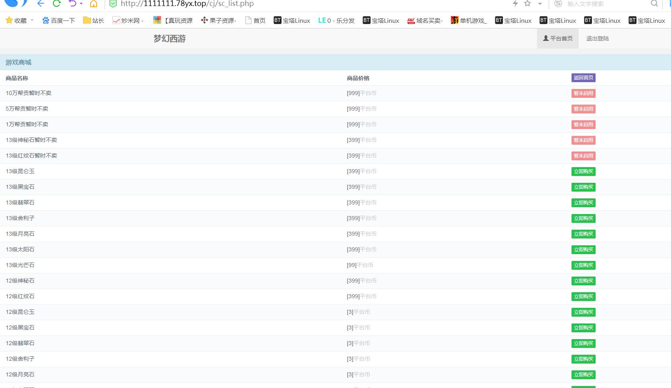Go to browser home page icon
This screenshot has width=671, height=388.
coord(93,4)
